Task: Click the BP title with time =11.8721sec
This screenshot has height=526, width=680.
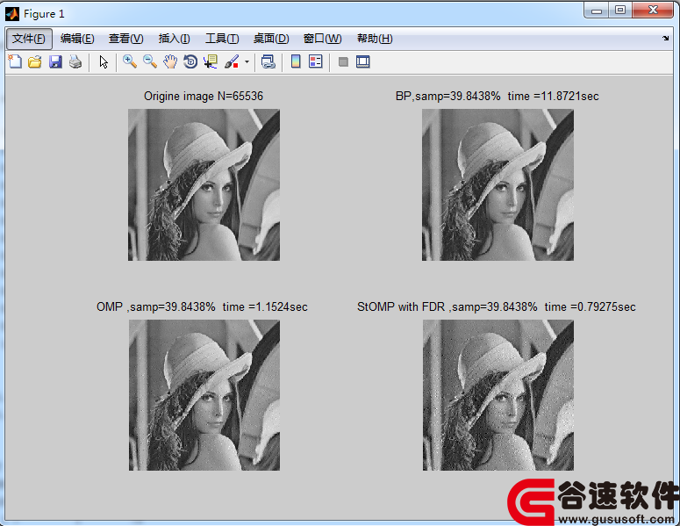Action: click(497, 96)
